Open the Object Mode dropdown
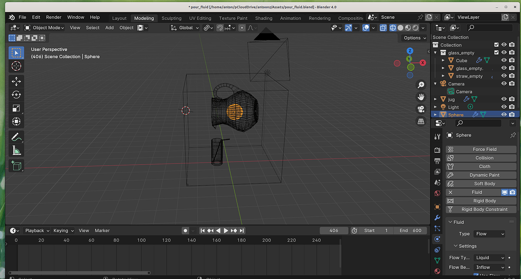The width and height of the screenshot is (521, 279). 44,28
